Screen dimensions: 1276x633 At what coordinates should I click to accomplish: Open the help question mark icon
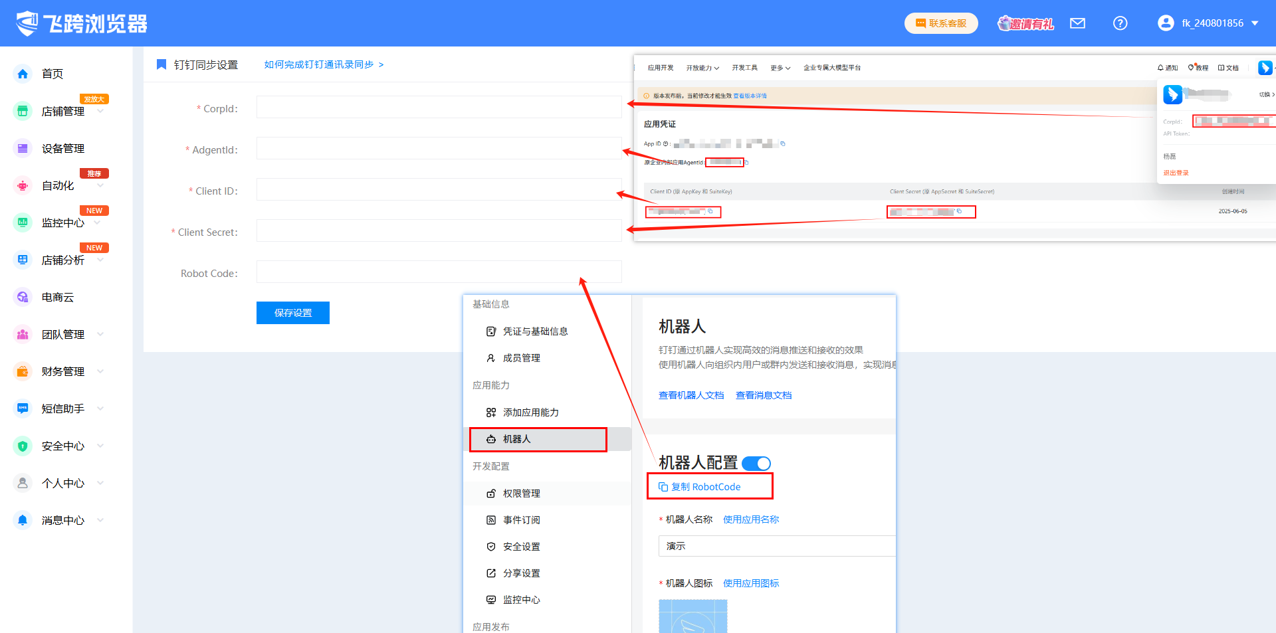pos(1120,23)
